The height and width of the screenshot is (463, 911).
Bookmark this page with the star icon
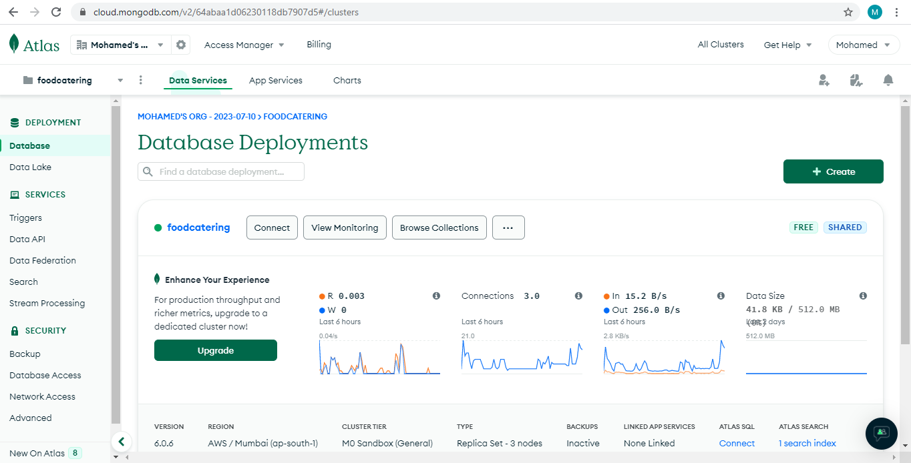848,12
